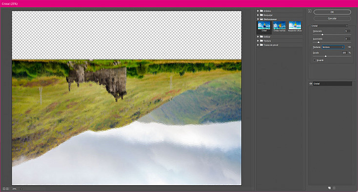Click the Cancelar button
This screenshot has width=358, height=192.
pyautogui.click(x=332, y=19)
